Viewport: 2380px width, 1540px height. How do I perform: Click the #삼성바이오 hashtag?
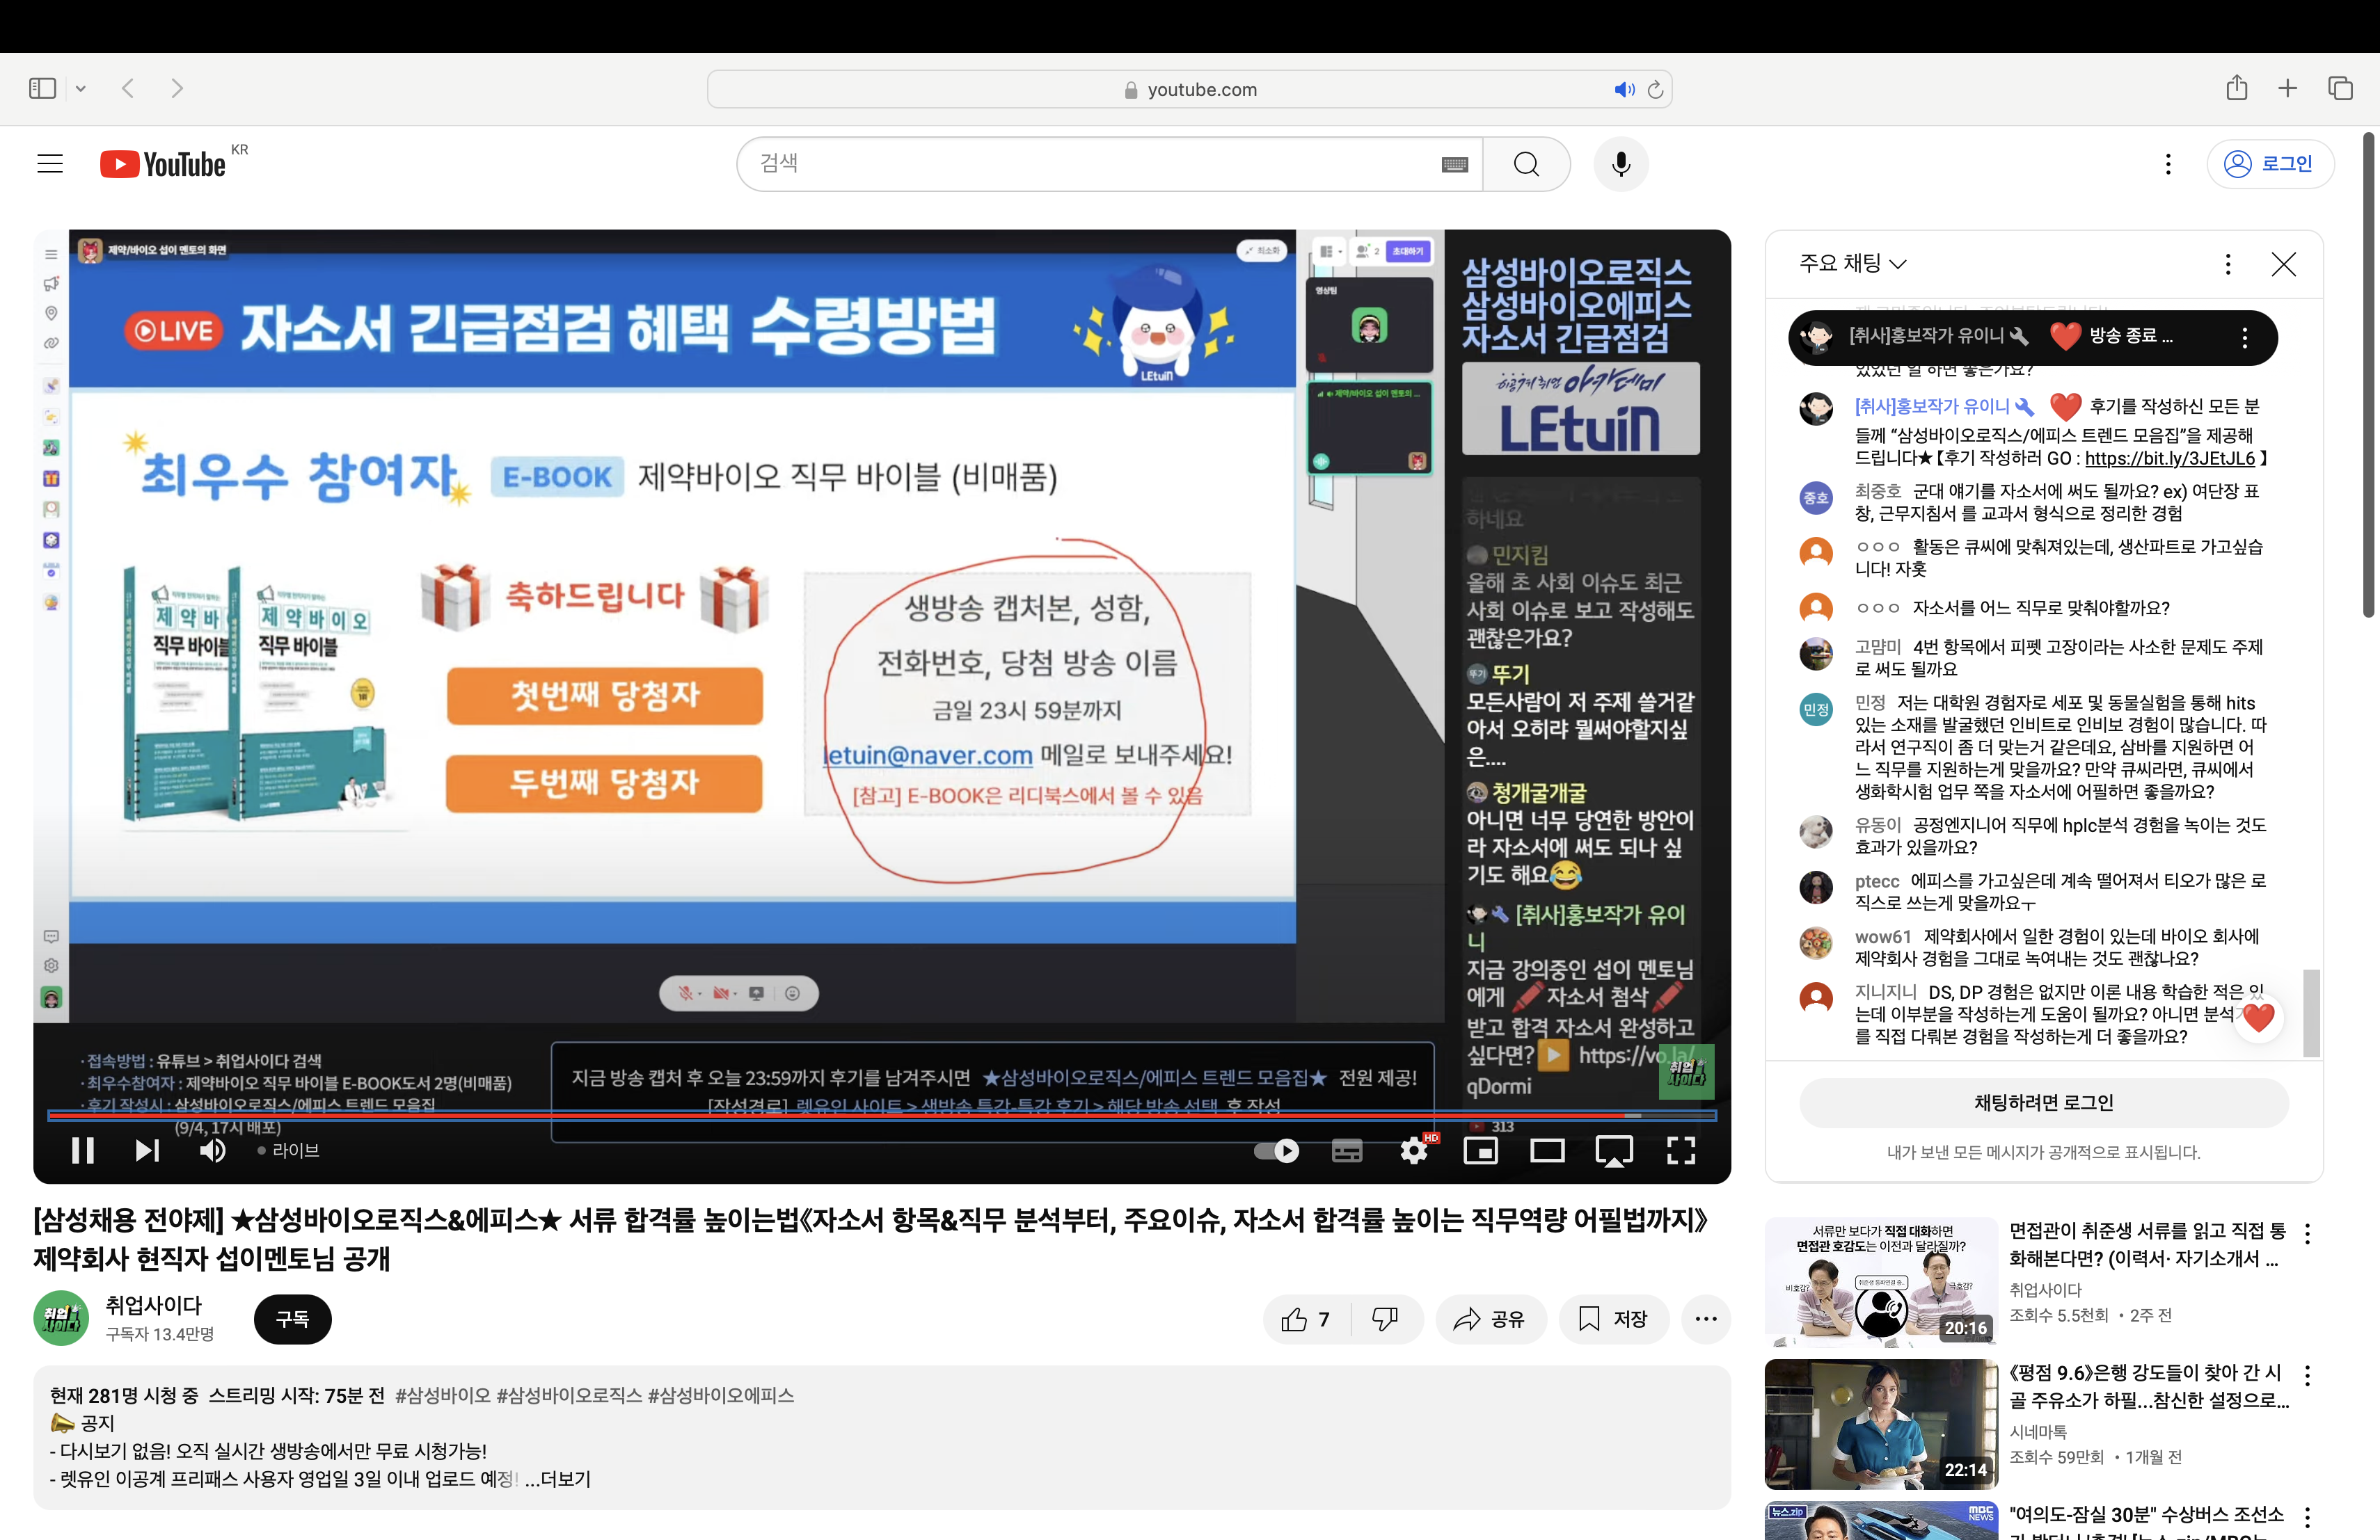coord(443,1395)
